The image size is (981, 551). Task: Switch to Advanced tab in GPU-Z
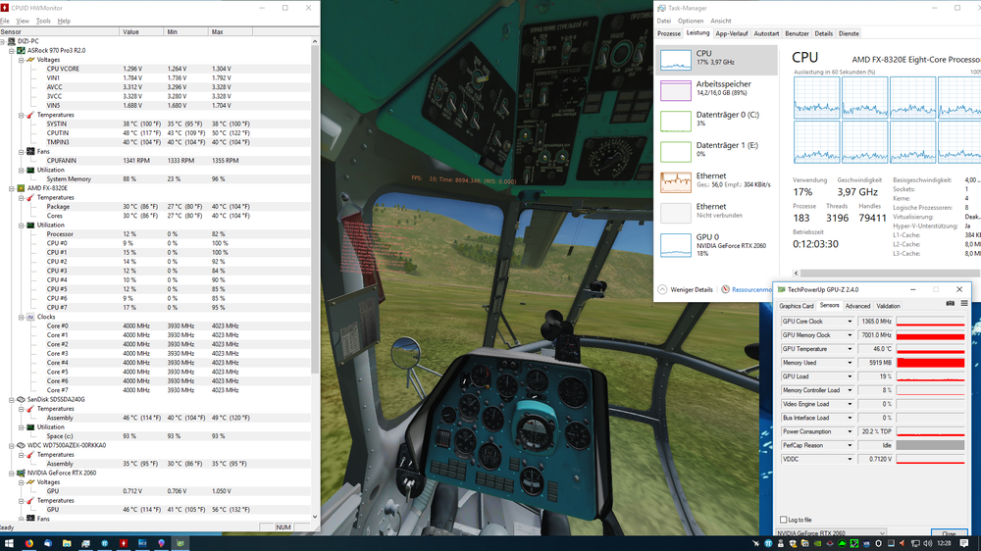857,306
